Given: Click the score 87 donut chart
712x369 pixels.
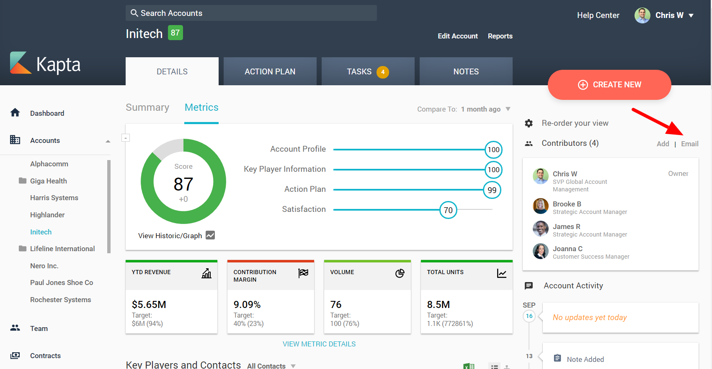Looking at the screenshot, I should (183, 181).
